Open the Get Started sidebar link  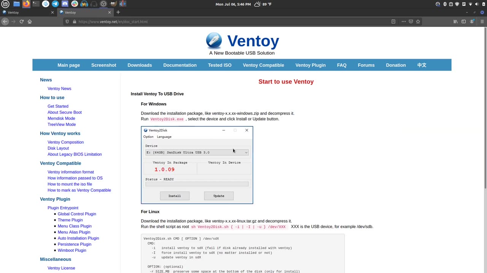point(58,107)
